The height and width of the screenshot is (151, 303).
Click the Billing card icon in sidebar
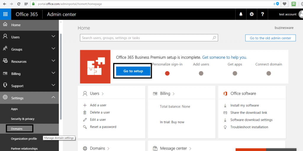pos(5,73)
